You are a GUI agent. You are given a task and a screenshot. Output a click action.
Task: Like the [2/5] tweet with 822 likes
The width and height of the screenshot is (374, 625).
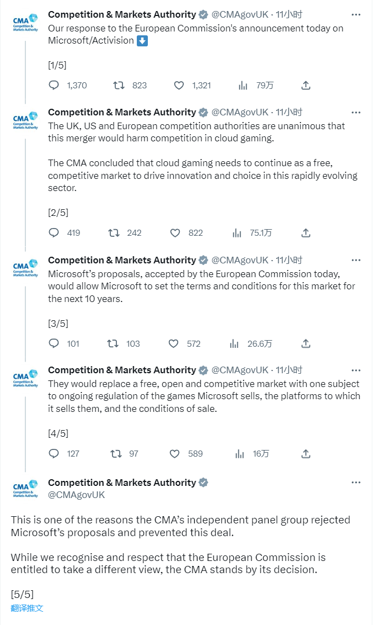pyautogui.click(x=175, y=233)
